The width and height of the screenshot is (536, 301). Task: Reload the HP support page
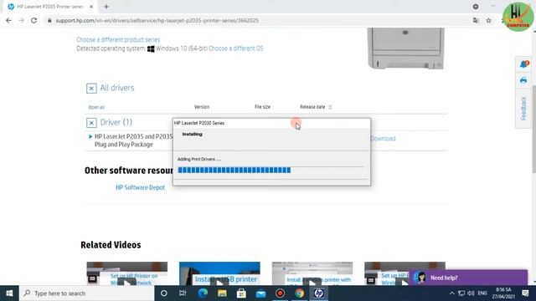click(x=33, y=20)
